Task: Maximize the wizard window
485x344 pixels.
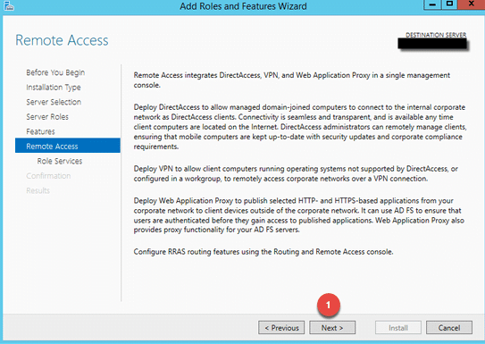Action: (449, 4)
